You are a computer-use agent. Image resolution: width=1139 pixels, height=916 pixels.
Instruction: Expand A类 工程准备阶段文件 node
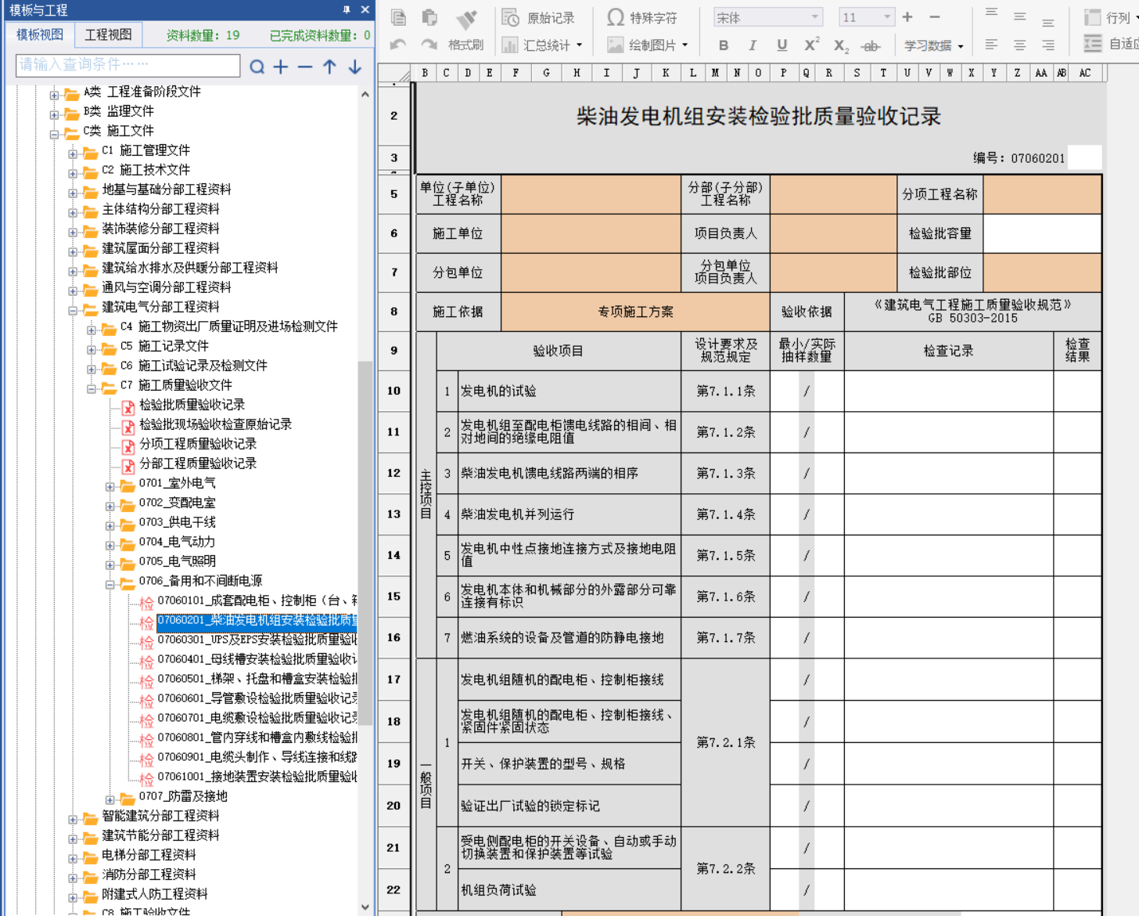coord(54,96)
